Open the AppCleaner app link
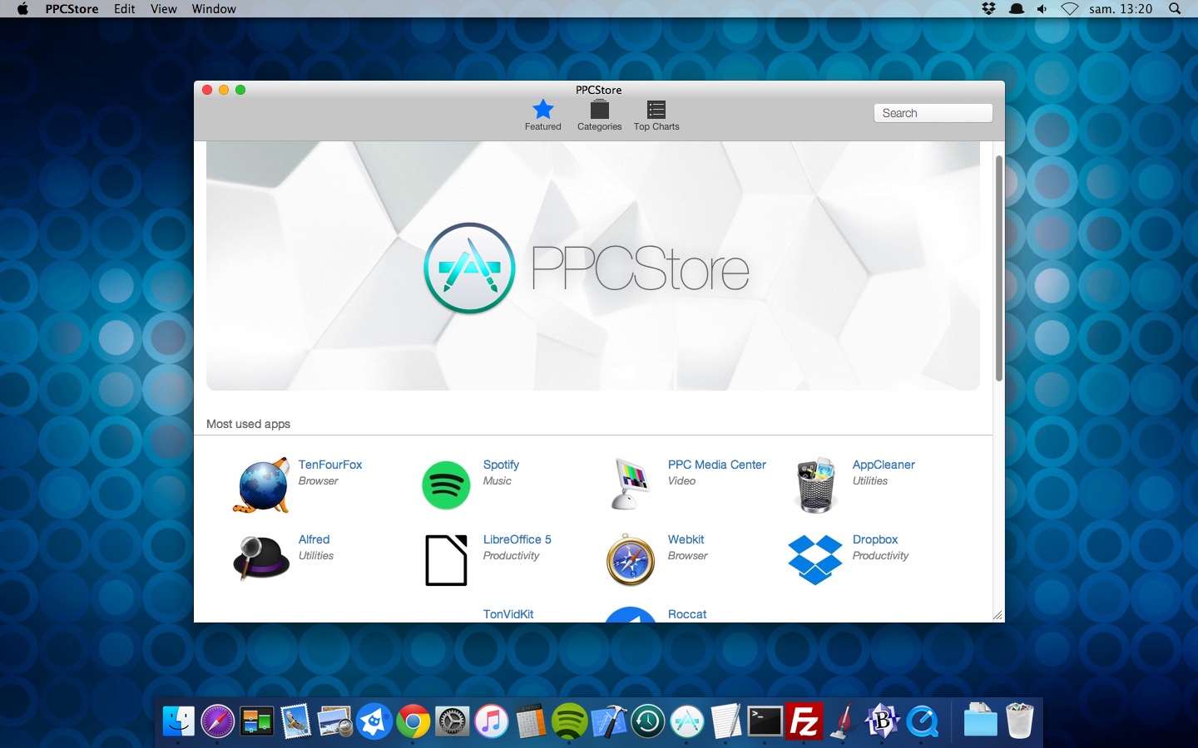The height and width of the screenshot is (748, 1198). (x=884, y=465)
